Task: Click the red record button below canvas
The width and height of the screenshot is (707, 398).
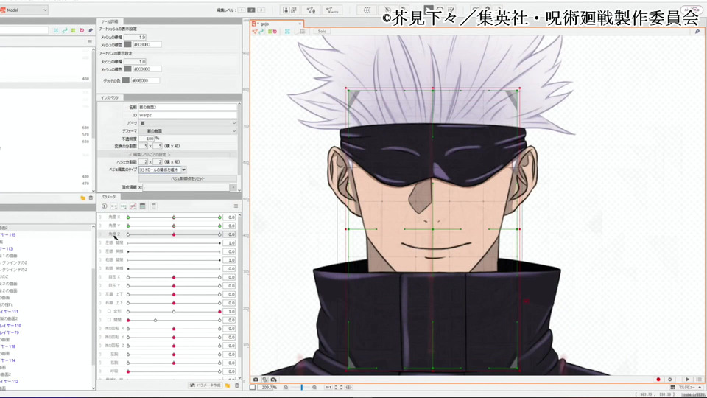Action: point(658,380)
